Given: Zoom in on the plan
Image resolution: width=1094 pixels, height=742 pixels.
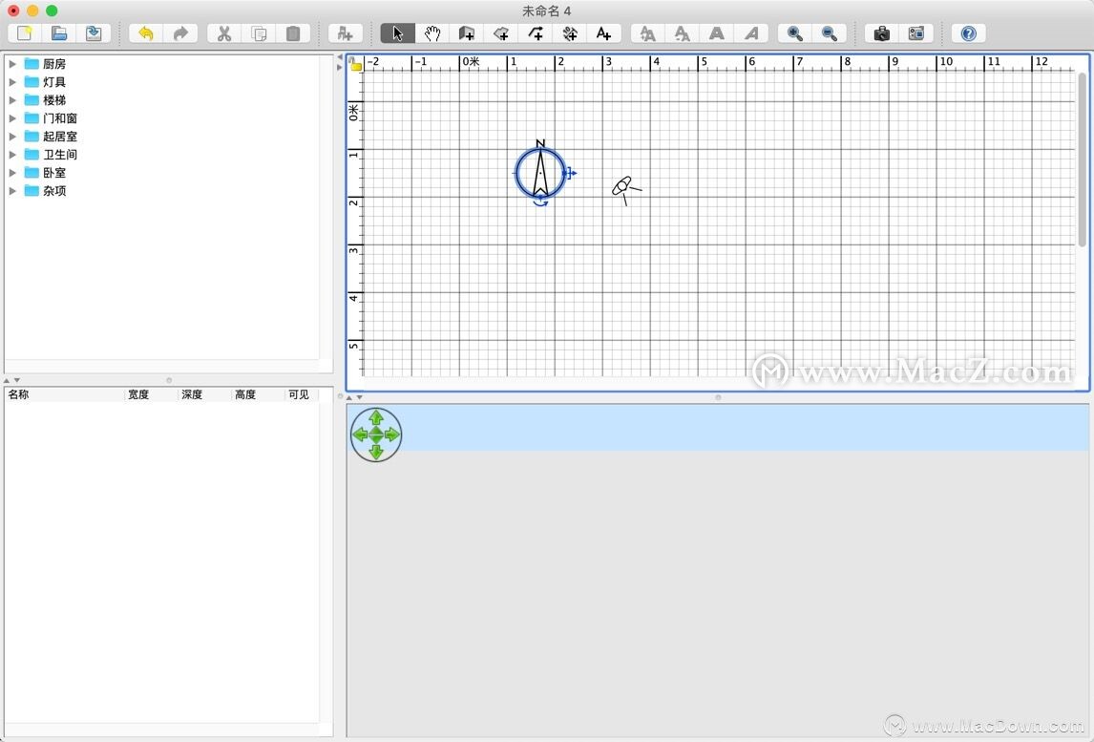Looking at the screenshot, I should [x=794, y=33].
